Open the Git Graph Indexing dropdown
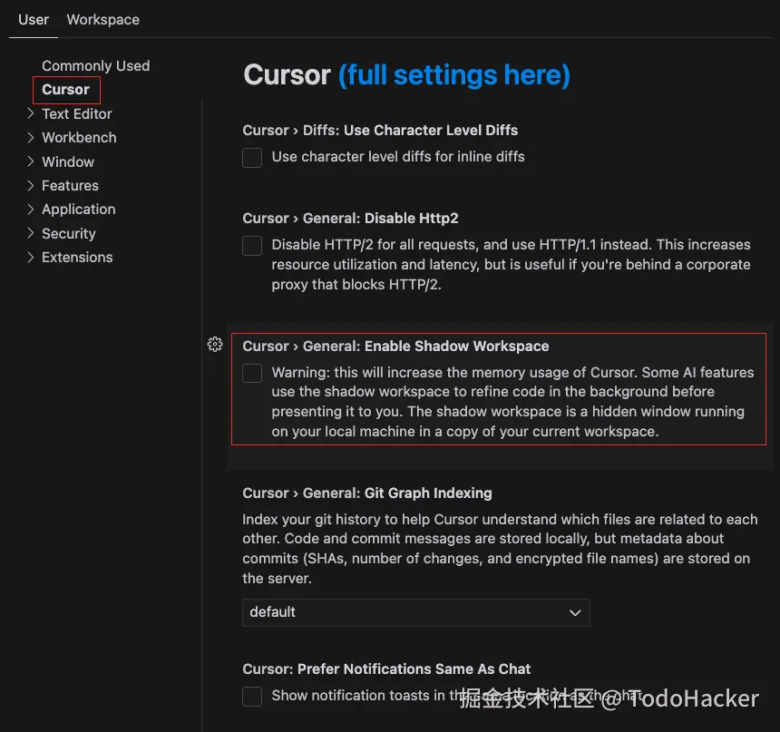Viewport: 780px width, 732px height. coord(416,612)
